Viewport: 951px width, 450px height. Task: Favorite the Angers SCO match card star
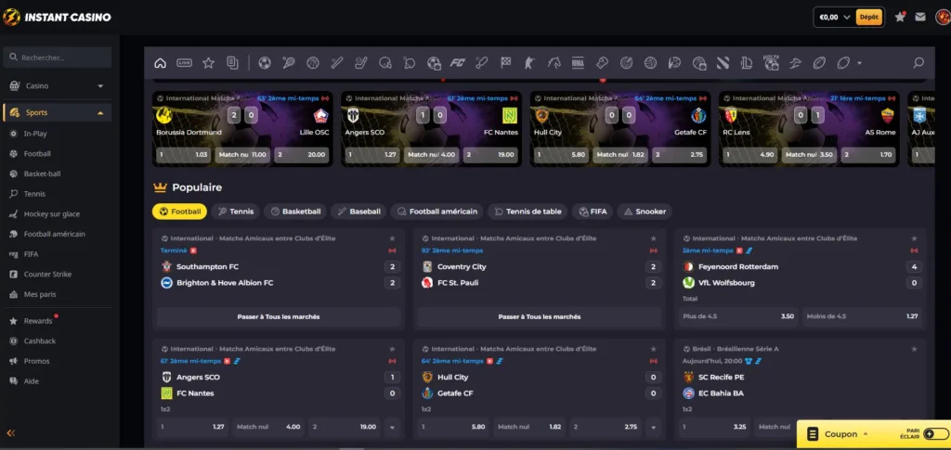point(393,349)
